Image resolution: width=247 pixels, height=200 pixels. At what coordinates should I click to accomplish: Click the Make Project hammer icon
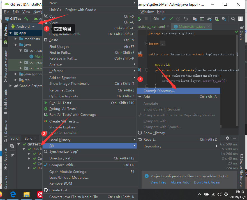click(x=26, y=19)
